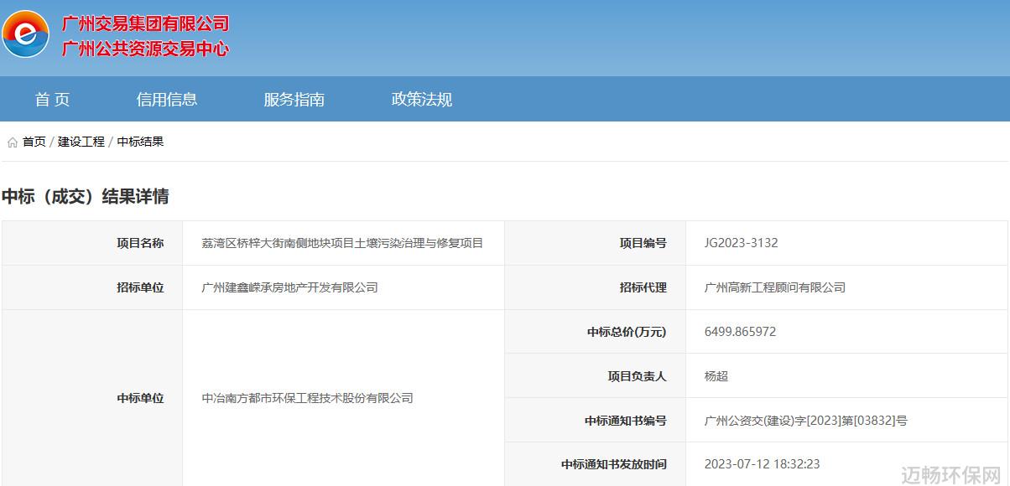Viewport: 1010px width, 486px height.
Task: Select 广州高新工程顾问有限公司 text
Action: point(775,287)
